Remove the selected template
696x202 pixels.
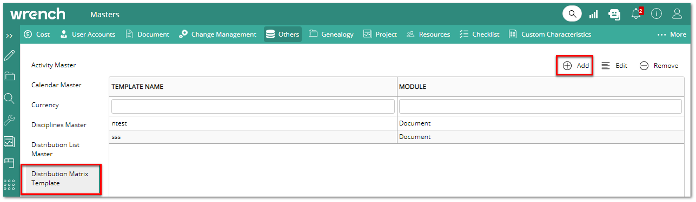[x=659, y=66]
